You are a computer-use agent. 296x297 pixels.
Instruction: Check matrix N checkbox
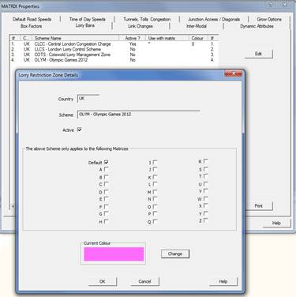point(155,199)
